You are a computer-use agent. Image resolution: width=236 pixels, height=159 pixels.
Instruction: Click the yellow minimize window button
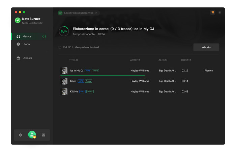(x=20, y=12)
